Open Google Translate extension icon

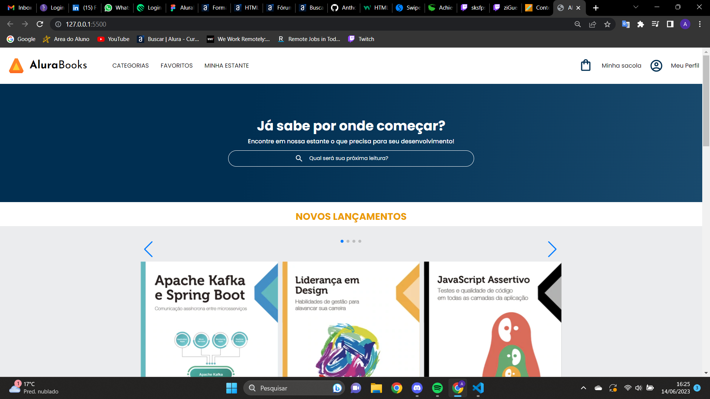[x=626, y=24]
